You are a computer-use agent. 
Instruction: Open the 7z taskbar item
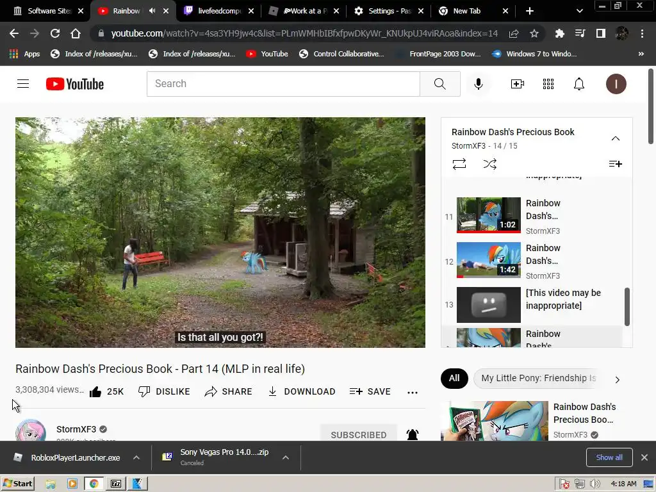[x=116, y=484]
